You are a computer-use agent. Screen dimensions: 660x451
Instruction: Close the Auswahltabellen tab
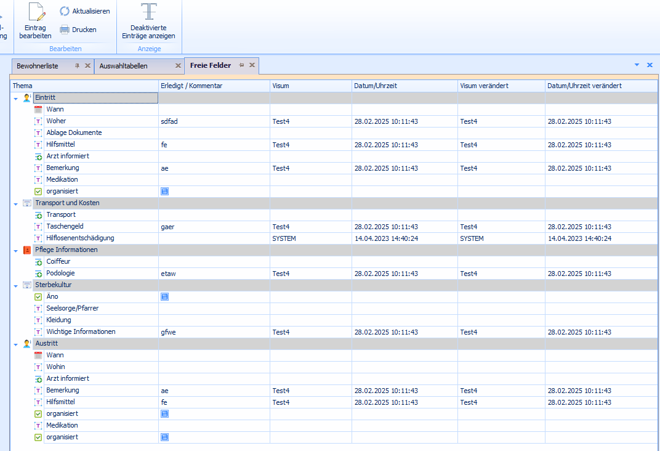(178, 65)
